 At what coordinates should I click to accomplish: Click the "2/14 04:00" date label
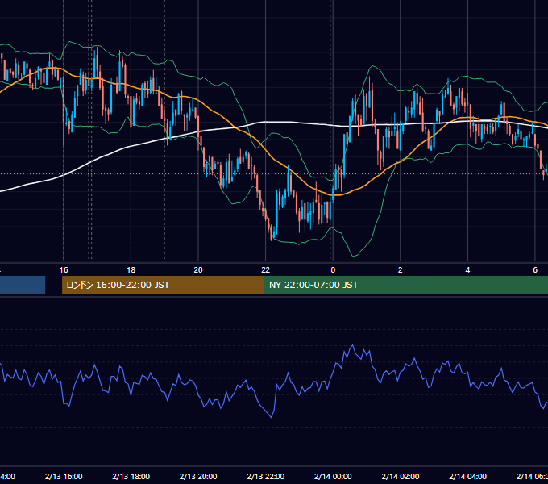pos(467,476)
